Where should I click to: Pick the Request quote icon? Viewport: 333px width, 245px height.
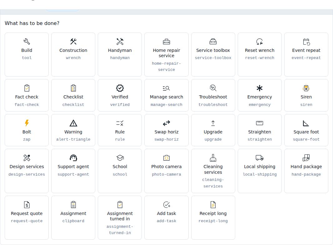coord(27,205)
